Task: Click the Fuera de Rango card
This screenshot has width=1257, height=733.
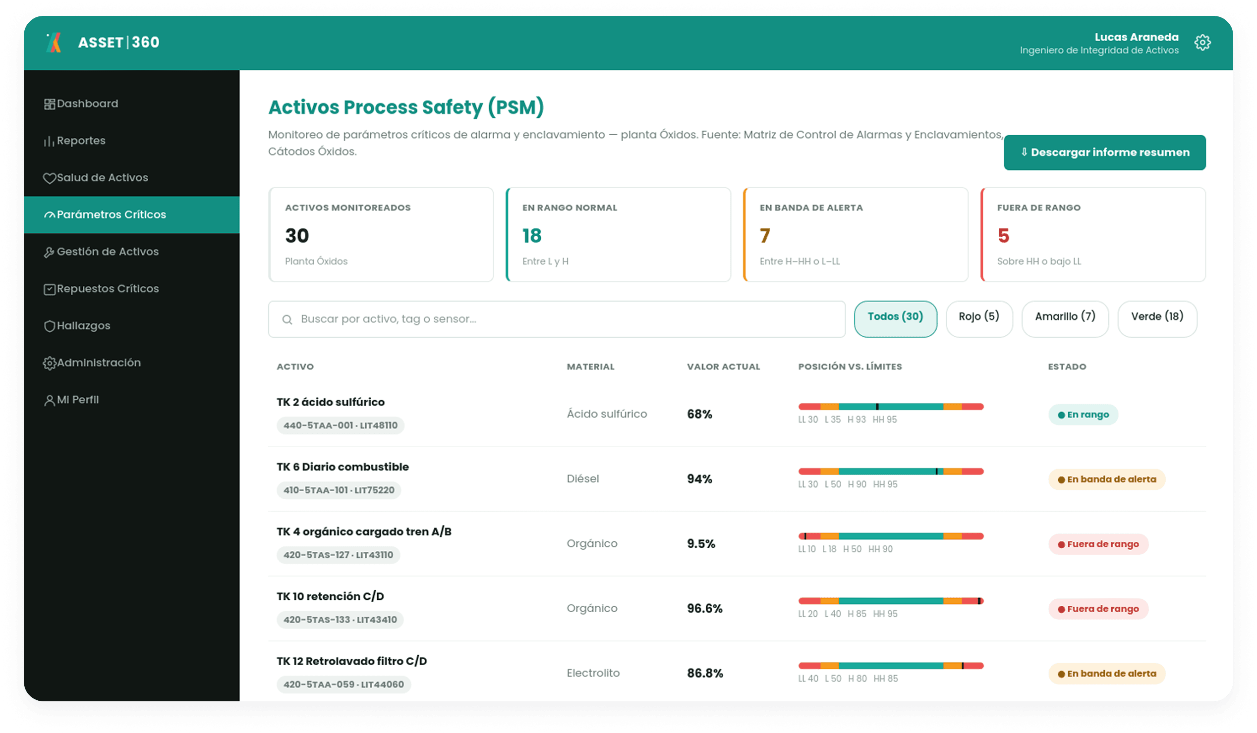Action: pos(1093,235)
